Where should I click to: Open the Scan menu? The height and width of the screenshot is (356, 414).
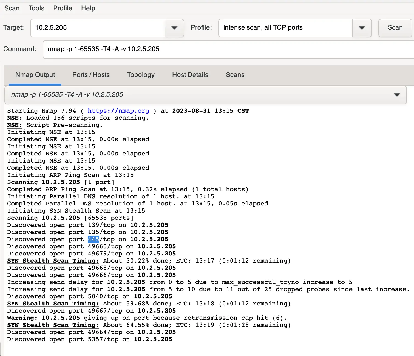[12, 8]
